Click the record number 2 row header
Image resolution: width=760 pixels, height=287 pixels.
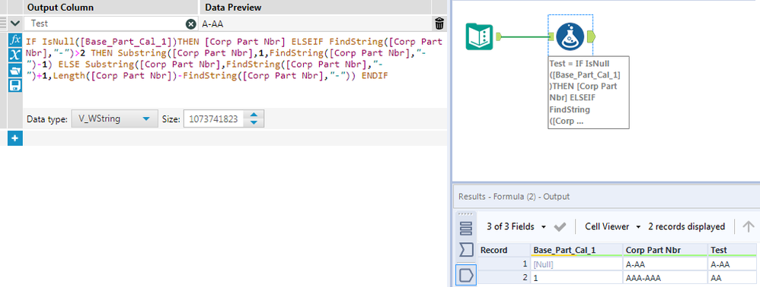503,278
